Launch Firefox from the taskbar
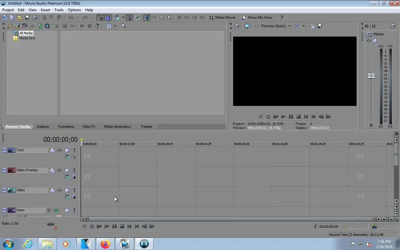 coord(105,244)
